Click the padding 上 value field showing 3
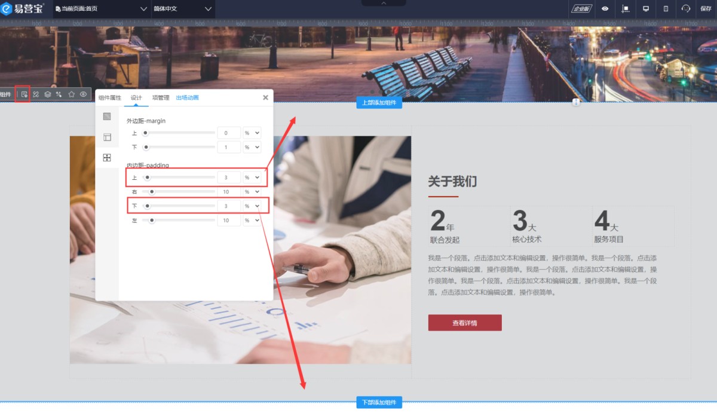Viewport: 717px width, 413px height. coord(229,178)
